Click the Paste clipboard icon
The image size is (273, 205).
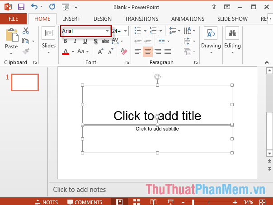(12, 35)
